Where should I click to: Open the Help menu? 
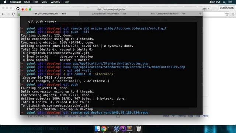tap(66, 2)
